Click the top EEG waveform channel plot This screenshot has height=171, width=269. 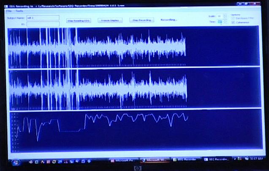(133, 47)
